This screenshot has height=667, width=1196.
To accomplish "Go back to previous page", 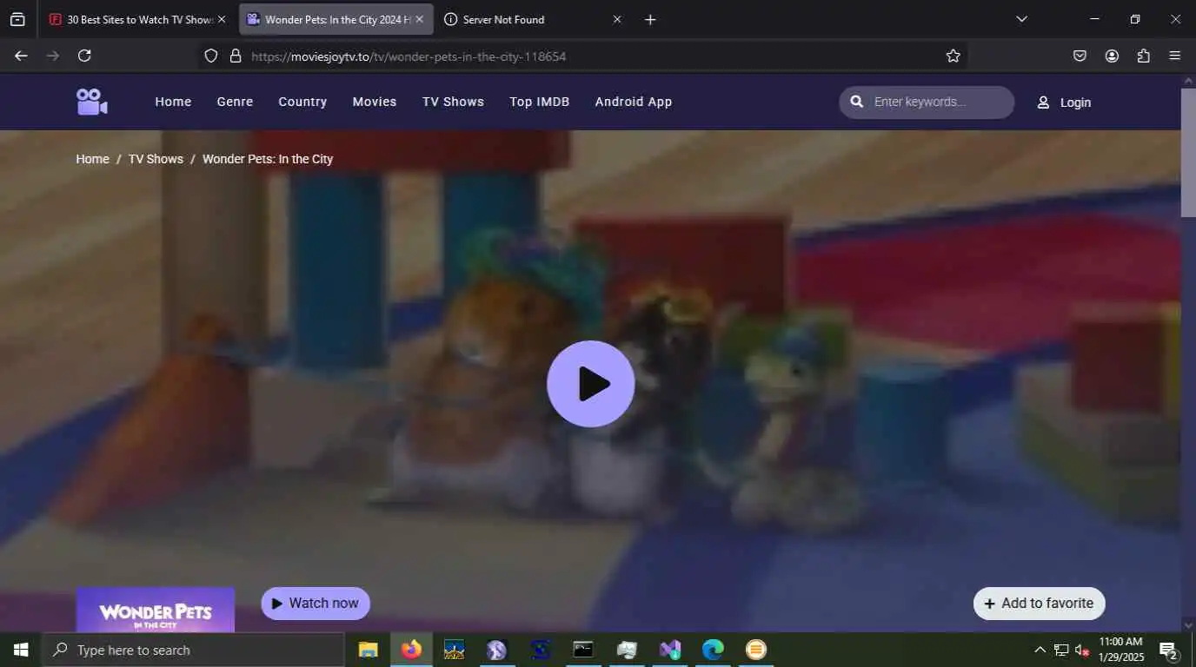I will tap(21, 56).
